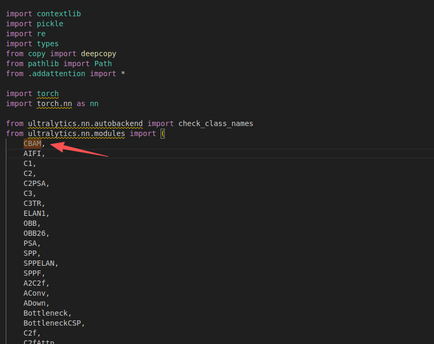Click the asterisk wildcard import
The image size is (434, 344).
tap(123, 74)
